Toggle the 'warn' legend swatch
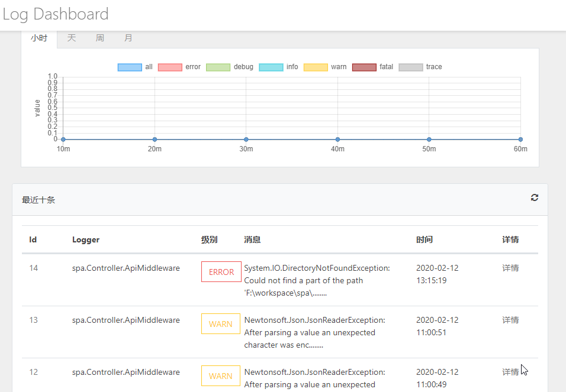Image resolution: width=566 pixels, height=392 pixels. coord(316,67)
